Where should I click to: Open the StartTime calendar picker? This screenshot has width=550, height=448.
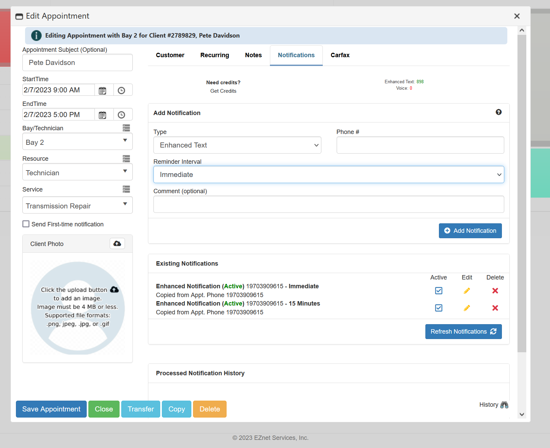pyautogui.click(x=103, y=90)
